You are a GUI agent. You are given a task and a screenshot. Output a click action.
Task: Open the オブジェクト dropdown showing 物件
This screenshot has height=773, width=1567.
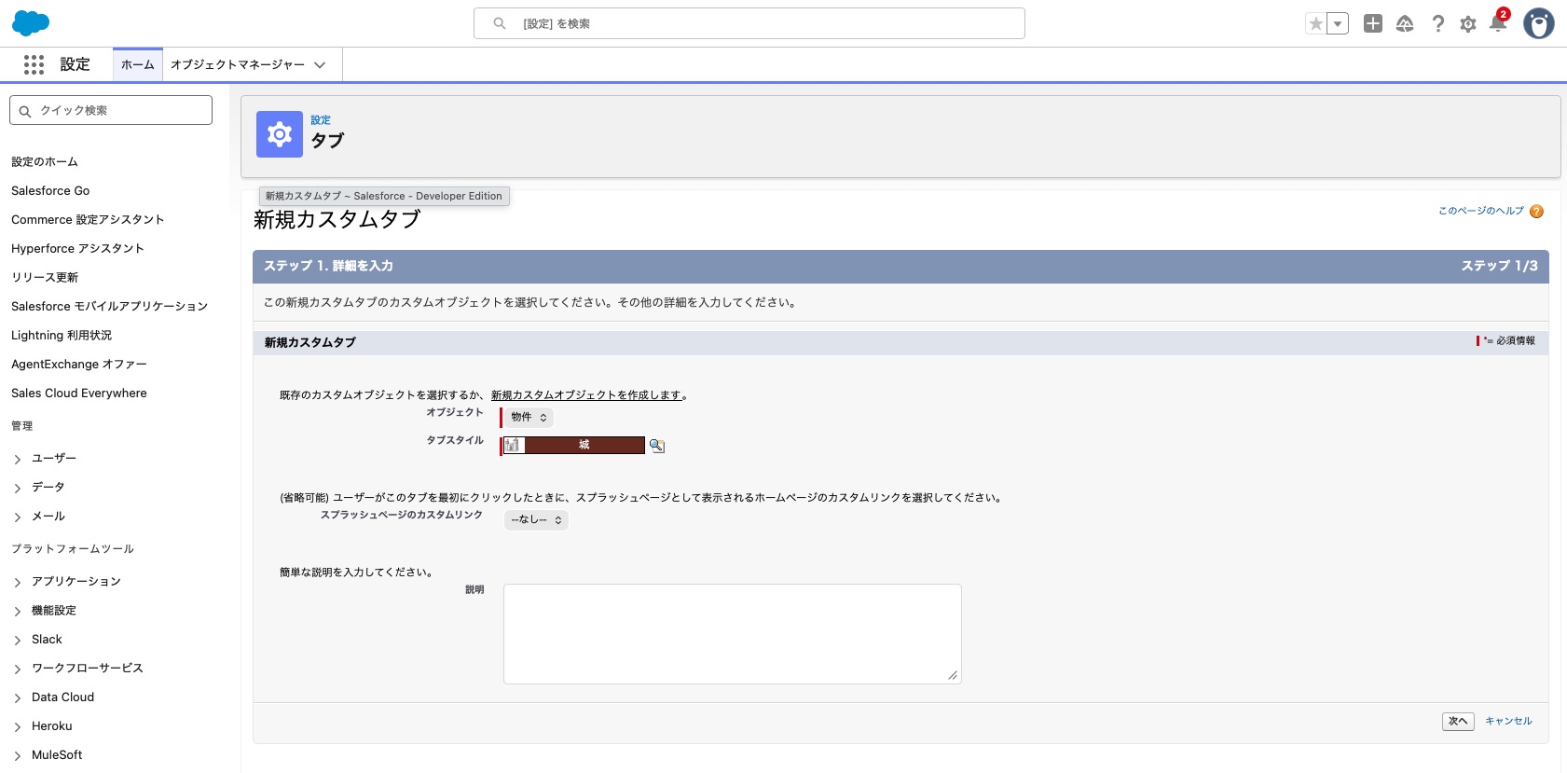(x=529, y=418)
